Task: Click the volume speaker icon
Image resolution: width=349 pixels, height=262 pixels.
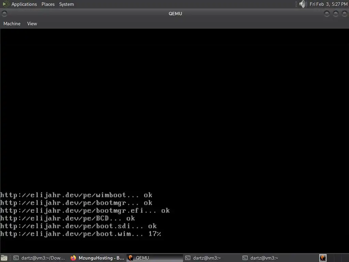Action: [303, 4]
